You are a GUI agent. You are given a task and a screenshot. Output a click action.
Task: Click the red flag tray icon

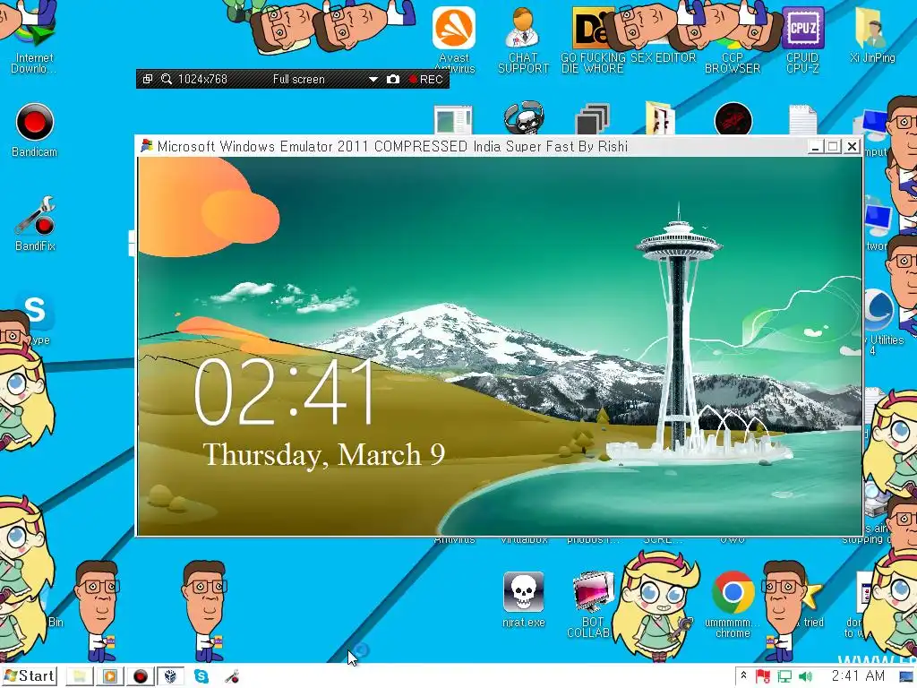(x=762, y=677)
